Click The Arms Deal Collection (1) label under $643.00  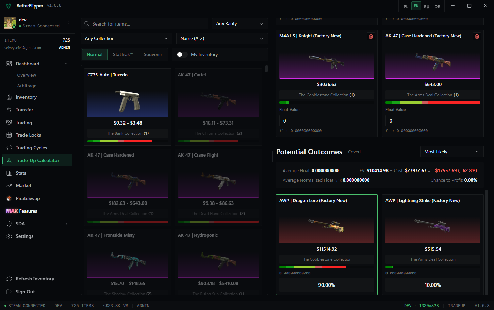[433, 95]
